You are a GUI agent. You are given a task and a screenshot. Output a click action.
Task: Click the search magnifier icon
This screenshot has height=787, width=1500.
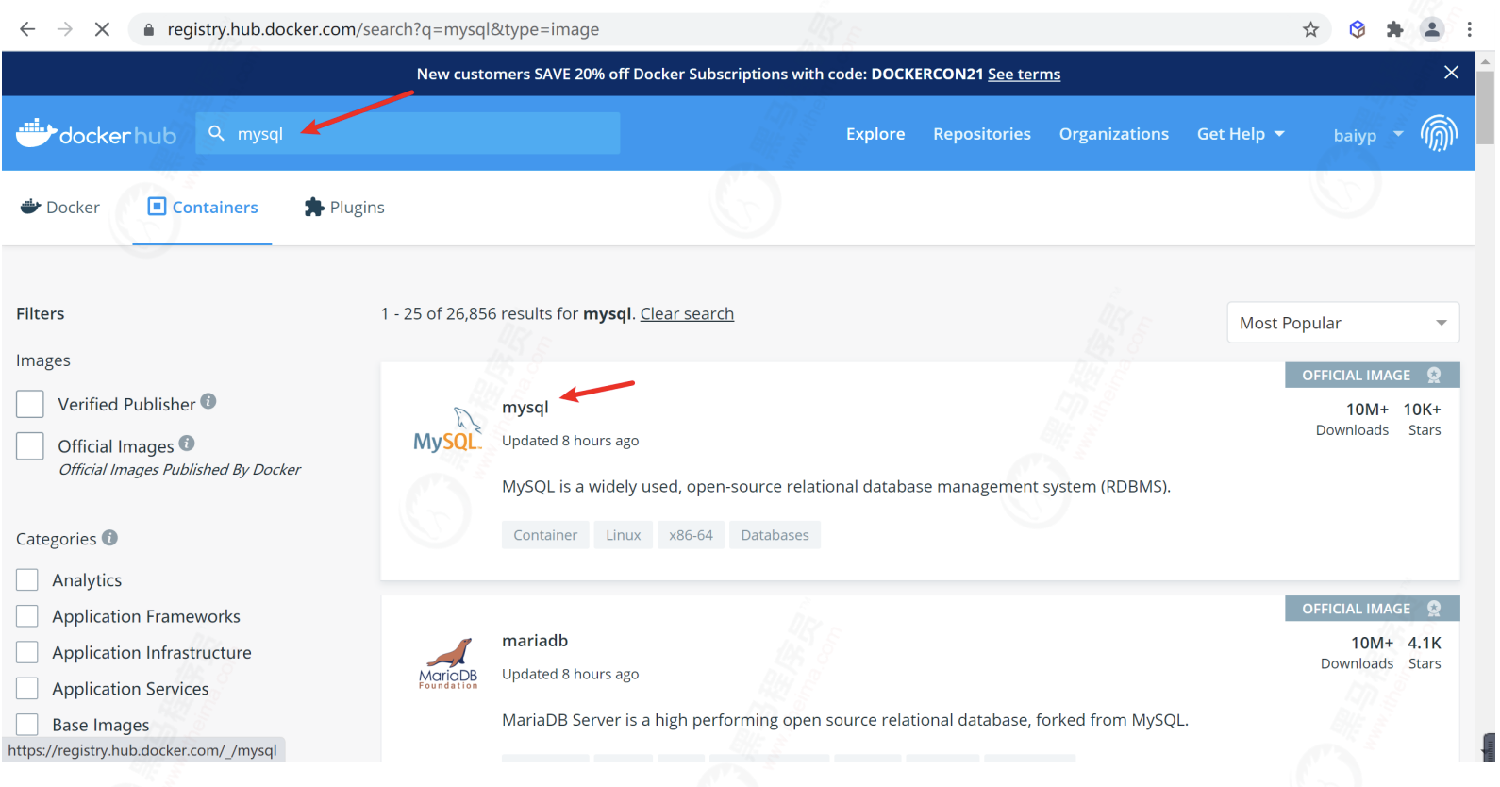[x=216, y=133]
